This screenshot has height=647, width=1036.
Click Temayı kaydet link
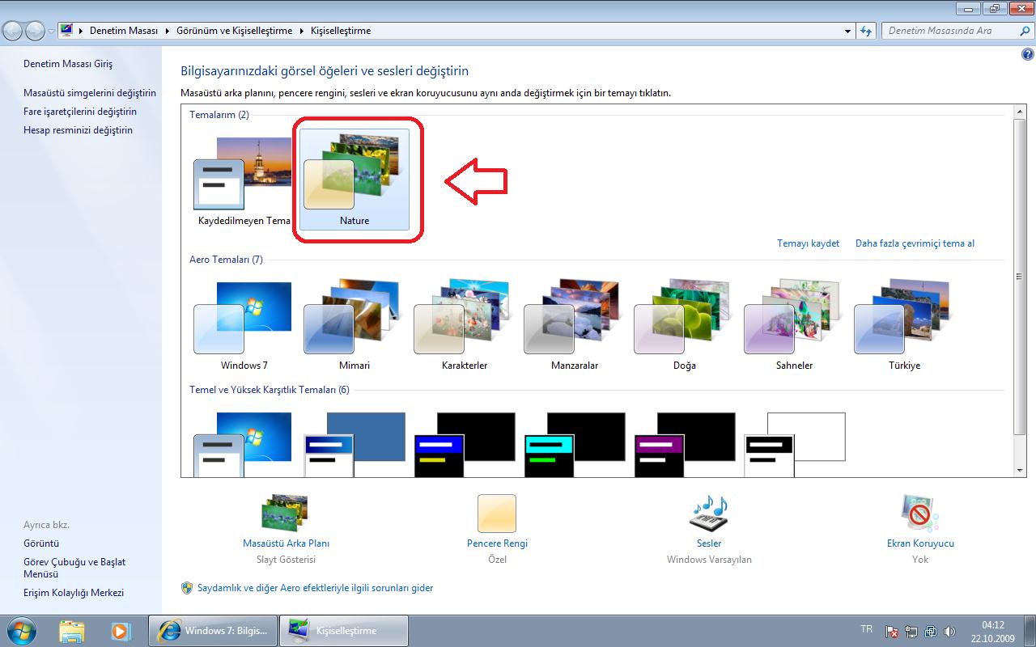(x=808, y=243)
